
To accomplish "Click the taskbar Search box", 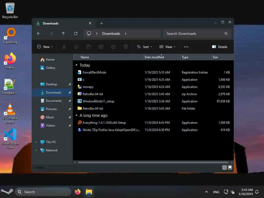I will (x=43, y=192).
